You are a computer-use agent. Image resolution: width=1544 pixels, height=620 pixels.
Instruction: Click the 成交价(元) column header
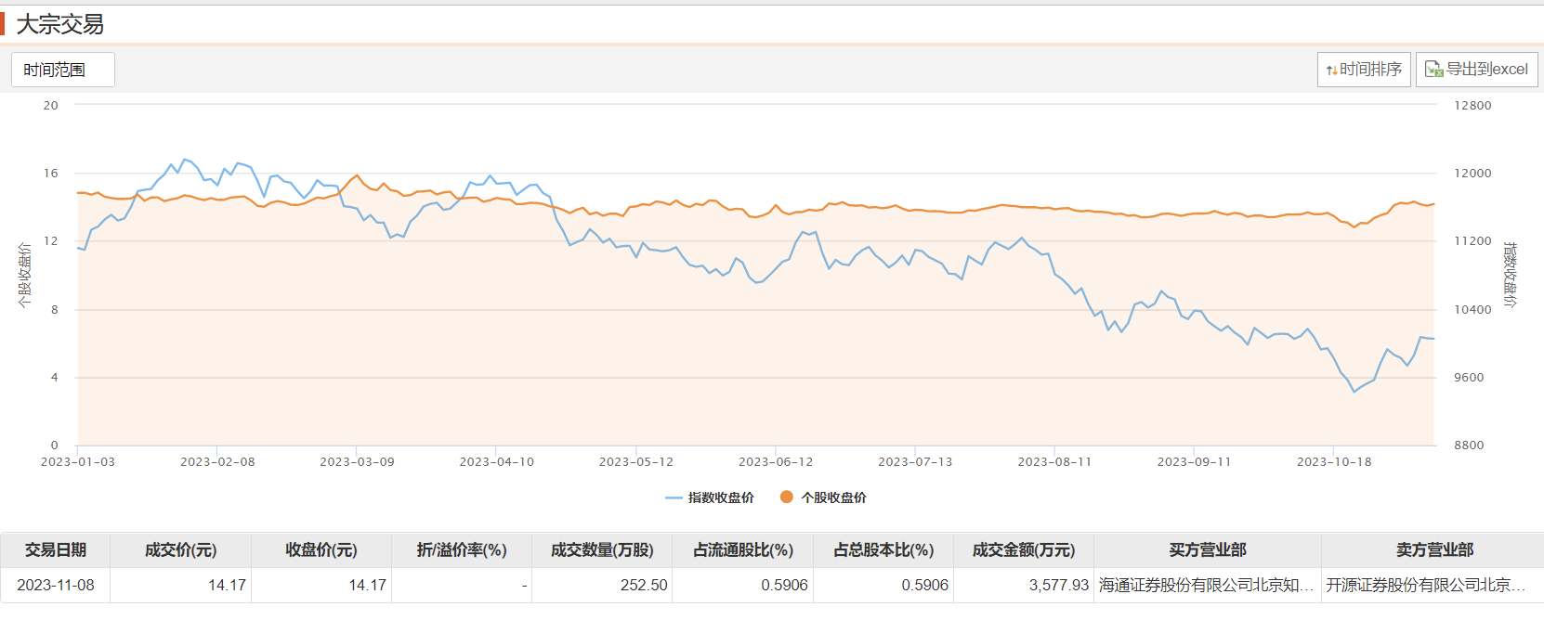tap(180, 549)
